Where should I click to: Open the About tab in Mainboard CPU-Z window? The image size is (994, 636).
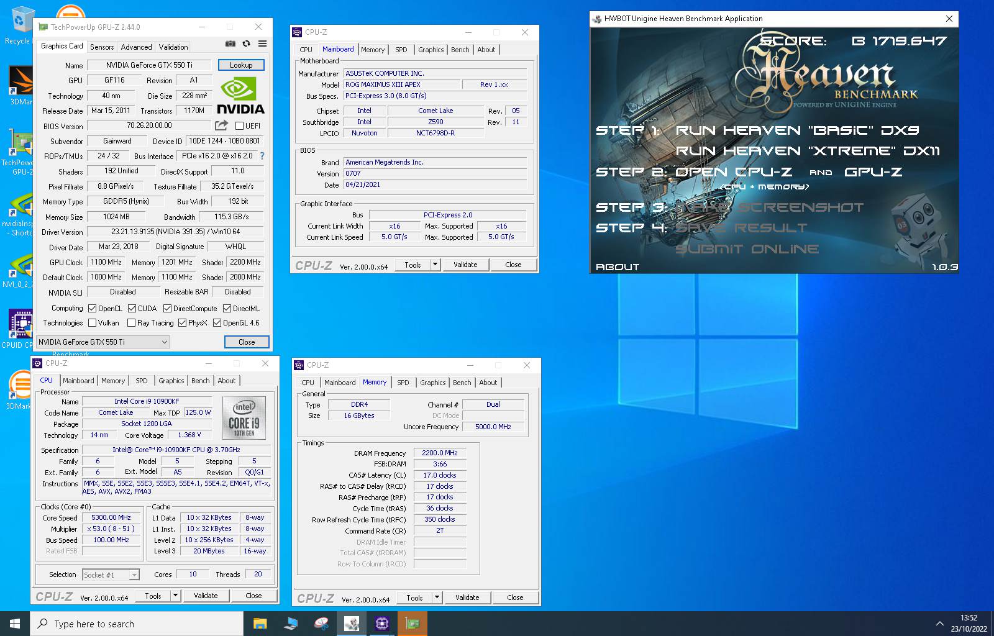[x=486, y=50]
